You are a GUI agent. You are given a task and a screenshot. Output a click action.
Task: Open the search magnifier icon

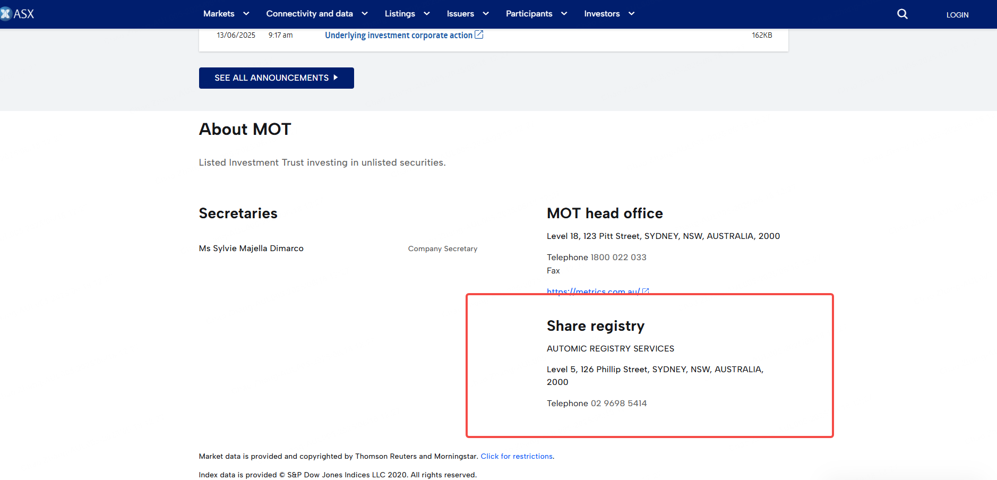(x=903, y=14)
